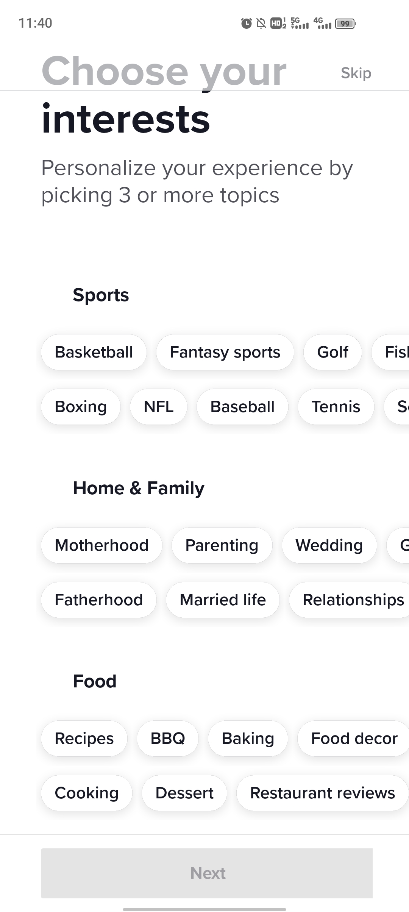
Task: Skip the interests selection
Action: [x=356, y=73]
